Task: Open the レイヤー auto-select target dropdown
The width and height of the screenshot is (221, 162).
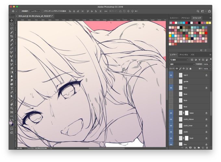Action: [35, 11]
